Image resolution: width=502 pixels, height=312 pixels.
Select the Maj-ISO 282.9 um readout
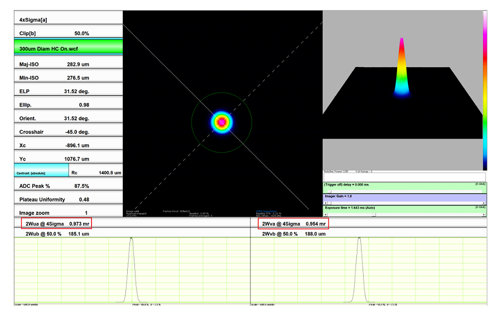pos(67,65)
